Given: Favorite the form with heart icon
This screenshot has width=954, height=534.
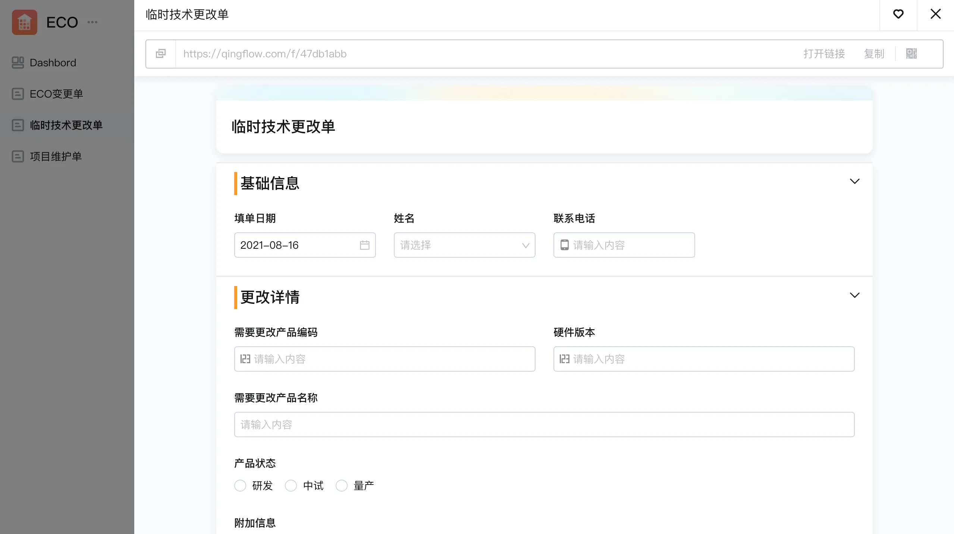Looking at the screenshot, I should tap(898, 14).
